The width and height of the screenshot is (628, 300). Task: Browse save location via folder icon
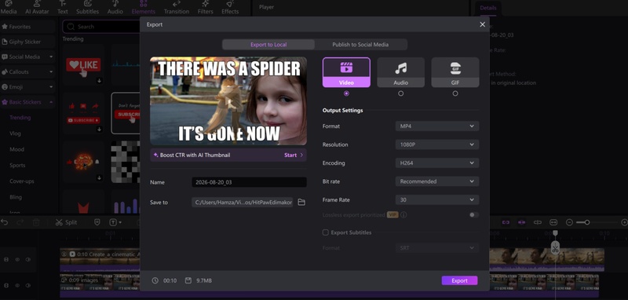point(301,203)
